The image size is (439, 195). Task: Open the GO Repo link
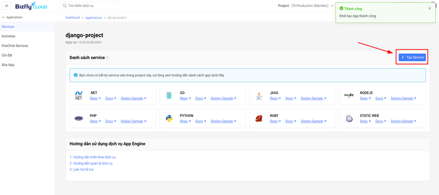(185, 98)
